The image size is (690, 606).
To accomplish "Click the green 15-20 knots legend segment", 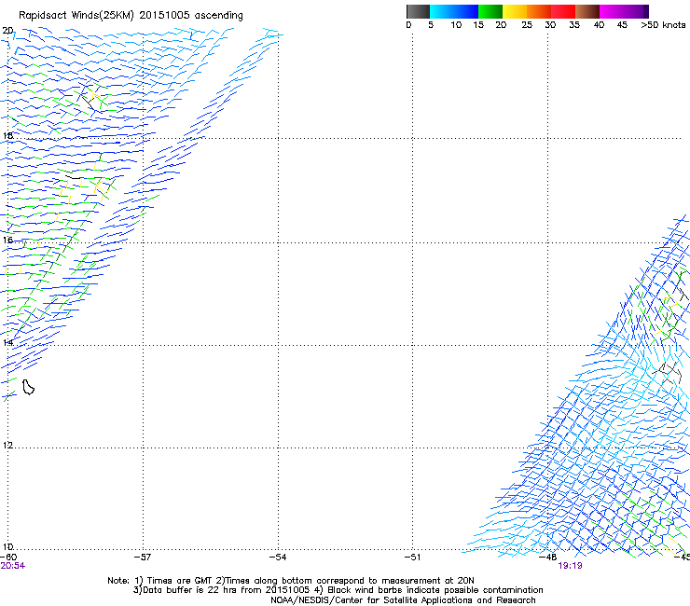I will click(490, 11).
